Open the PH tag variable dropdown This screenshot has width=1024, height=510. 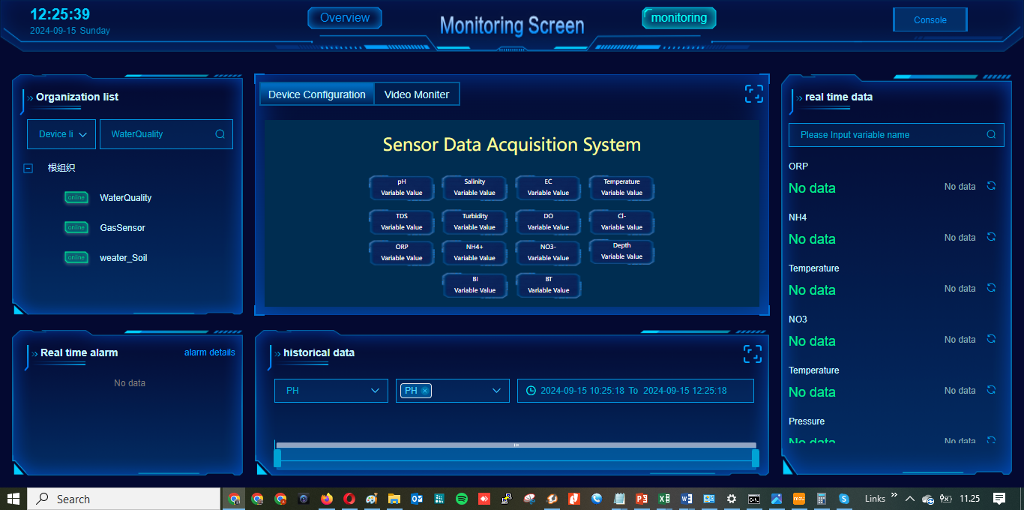pyautogui.click(x=496, y=391)
